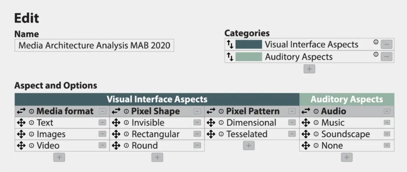
Task: Remove the Visual Interface Aspects category
Action: click(x=387, y=45)
